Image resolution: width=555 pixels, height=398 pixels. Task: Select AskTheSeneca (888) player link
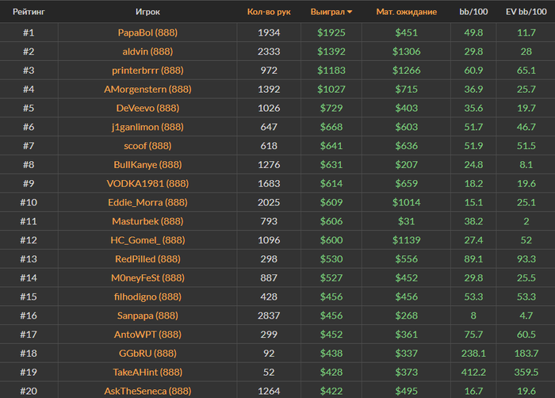tap(147, 391)
